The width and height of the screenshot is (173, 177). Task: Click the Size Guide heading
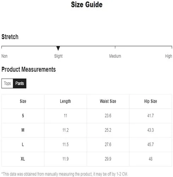(x=87, y=5)
